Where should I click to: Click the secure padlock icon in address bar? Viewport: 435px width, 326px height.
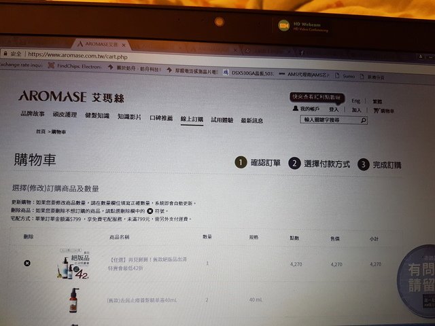coord(5,53)
